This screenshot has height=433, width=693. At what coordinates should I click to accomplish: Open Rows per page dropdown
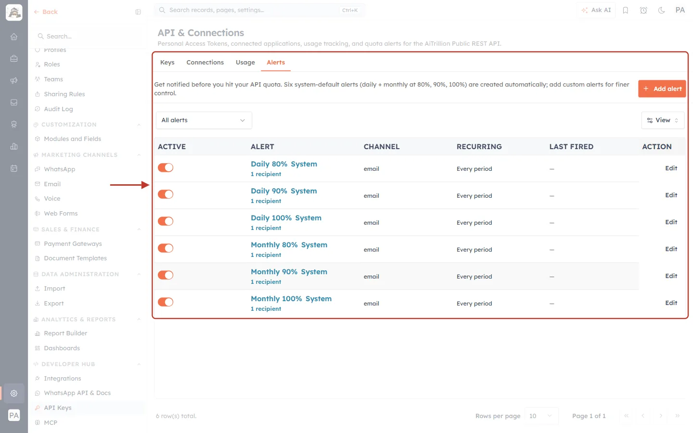click(x=541, y=416)
